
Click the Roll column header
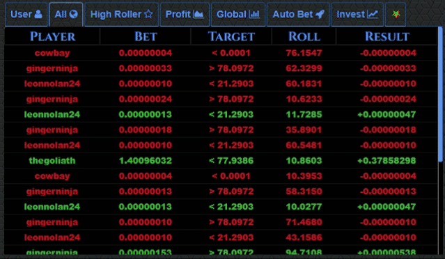[x=304, y=36]
